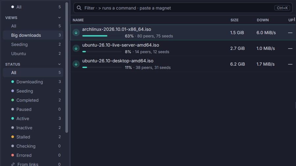
Task: Sort by the DOWN speed column header
Action: (262, 20)
